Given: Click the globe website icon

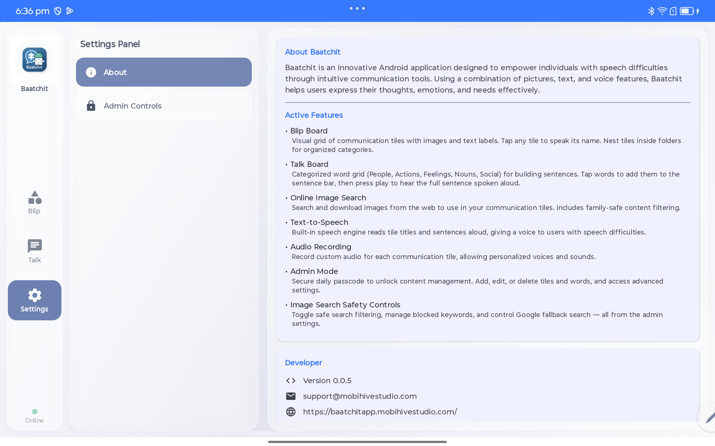Looking at the screenshot, I should (x=291, y=412).
